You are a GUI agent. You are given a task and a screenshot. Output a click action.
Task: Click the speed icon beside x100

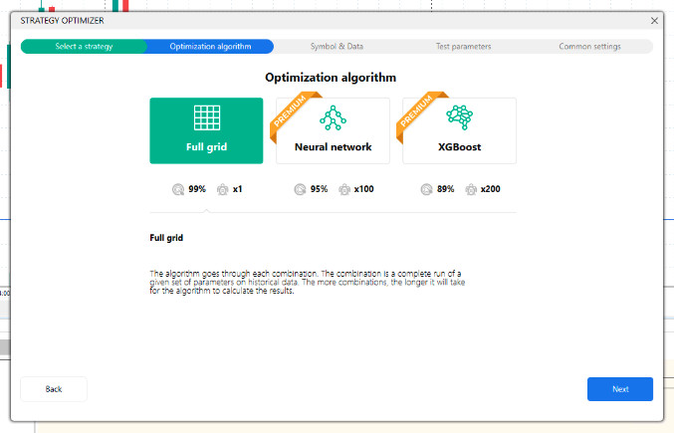344,189
